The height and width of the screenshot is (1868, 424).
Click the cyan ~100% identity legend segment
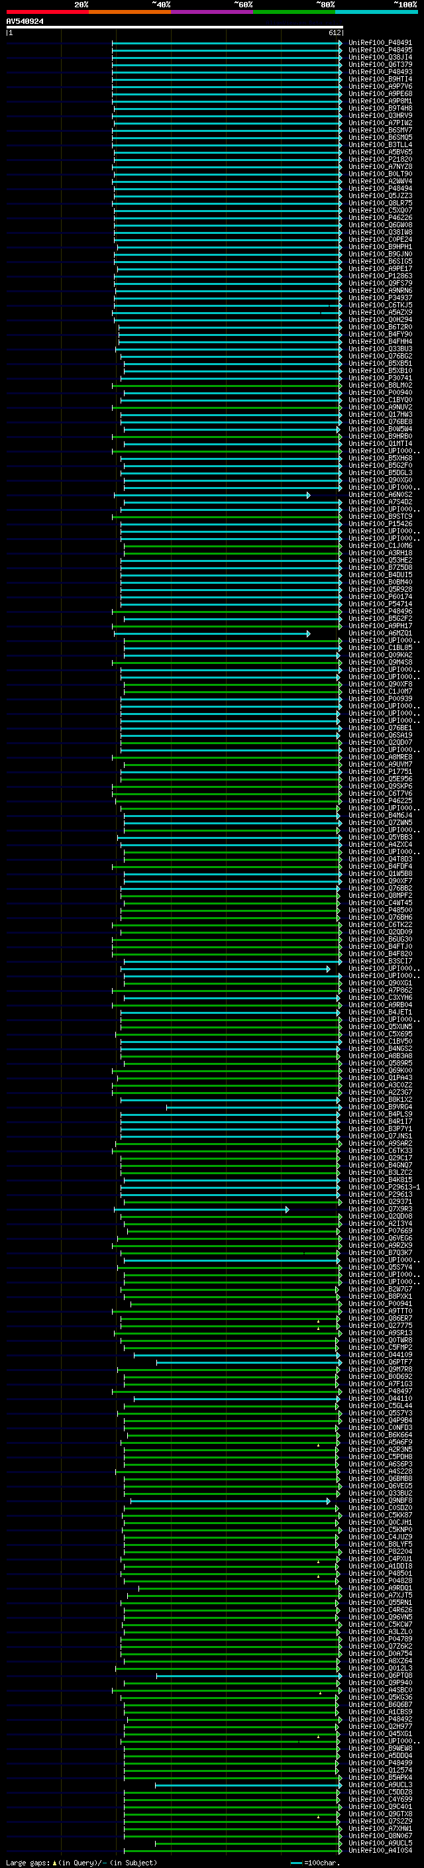pos(376,12)
